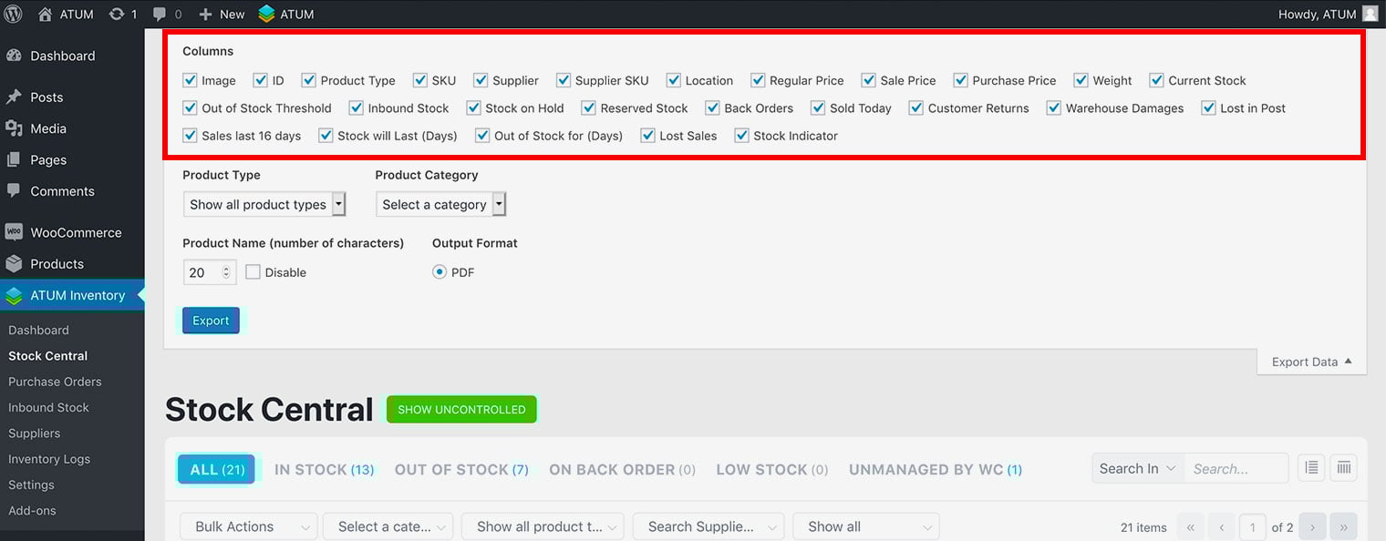Switch to the Out of Stock filter tab
1386x541 pixels.
pos(460,469)
